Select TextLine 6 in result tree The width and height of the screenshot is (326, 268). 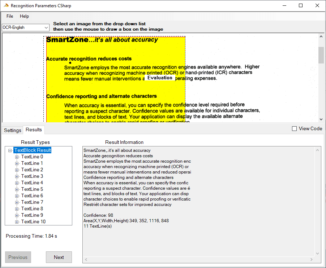[32, 195]
